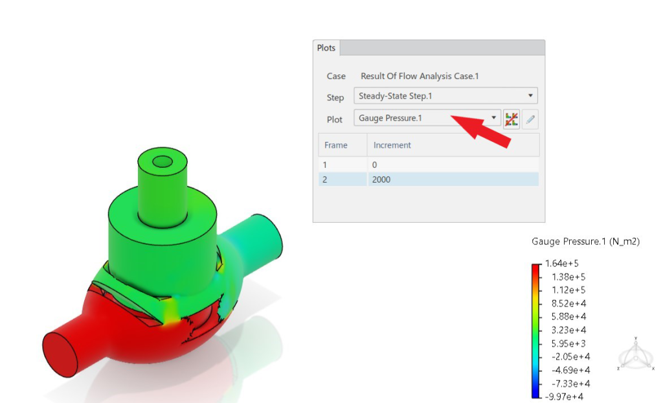Image resolution: width=663 pixels, height=403 pixels.
Task: Click the XYZ axis compass triad
Action: coord(636,355)
